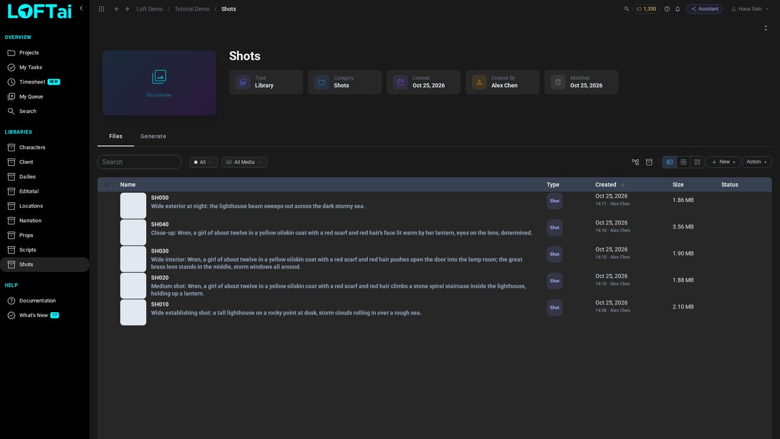Show the hierarchy tree view icon
Image resolution: width=780 pixels, height=439 pixels.
tap(636, 162)
